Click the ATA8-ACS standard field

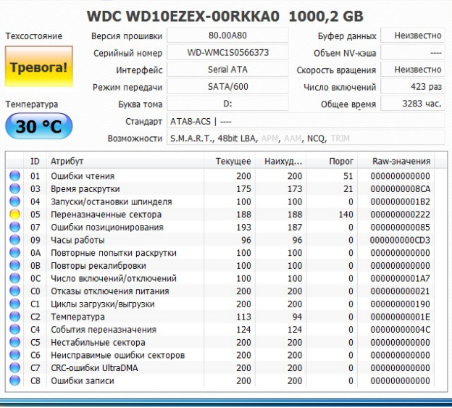[x=306, y=121]
